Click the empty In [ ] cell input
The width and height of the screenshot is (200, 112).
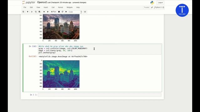(x=99, y=95)
